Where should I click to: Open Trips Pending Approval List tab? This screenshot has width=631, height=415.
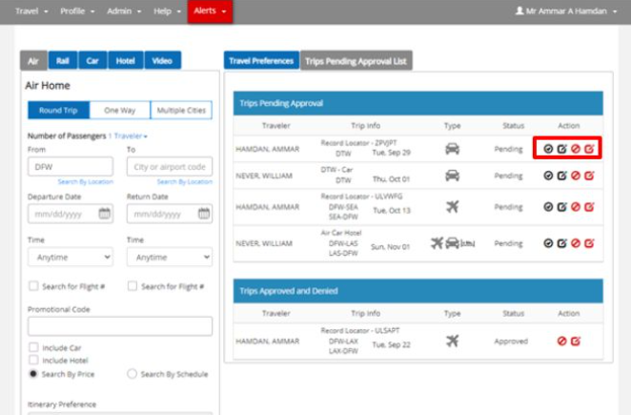(356, 61)
